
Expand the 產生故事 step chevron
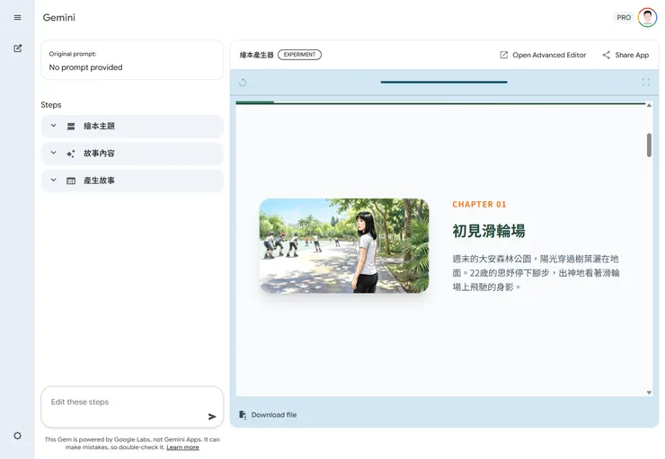53,180
